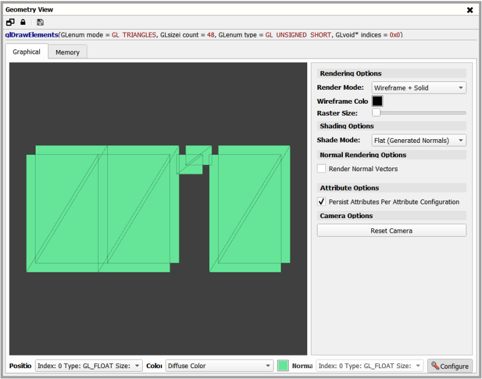Click the green diffuse color swatch
Screen dimensions: 482x379
[x=283, y=366]
